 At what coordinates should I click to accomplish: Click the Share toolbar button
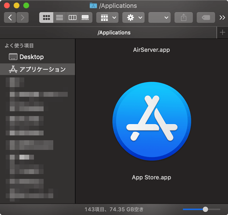[184, 18]
